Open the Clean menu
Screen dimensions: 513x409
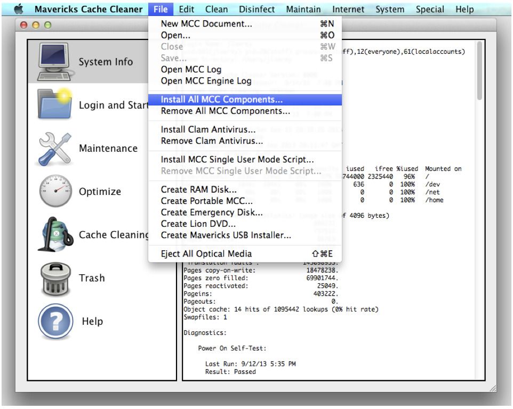point(216,9)
